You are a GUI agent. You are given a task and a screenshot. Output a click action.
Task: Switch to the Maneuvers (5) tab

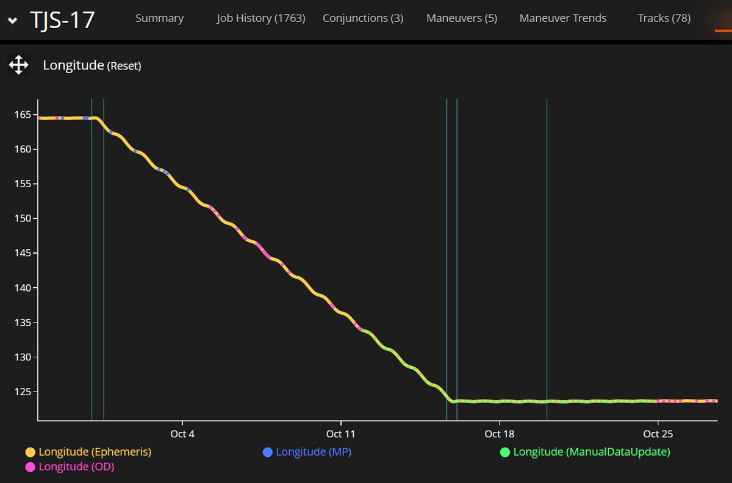[x=462, y=18]
